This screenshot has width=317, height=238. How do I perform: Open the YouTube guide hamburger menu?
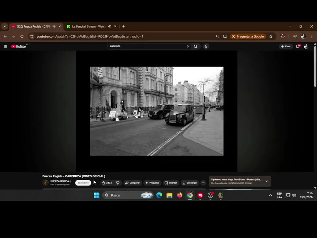[6, 46]
